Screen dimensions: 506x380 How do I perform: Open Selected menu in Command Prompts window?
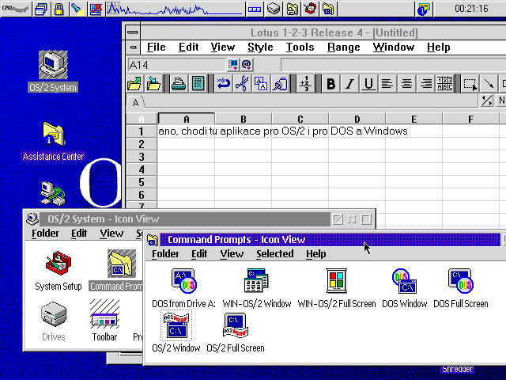[275, 254]
